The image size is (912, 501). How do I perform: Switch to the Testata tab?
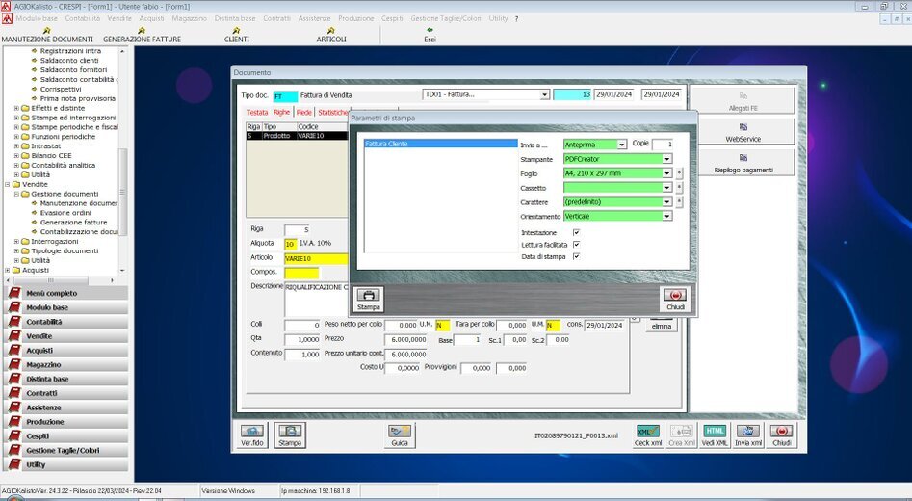(x=256, y=113)
